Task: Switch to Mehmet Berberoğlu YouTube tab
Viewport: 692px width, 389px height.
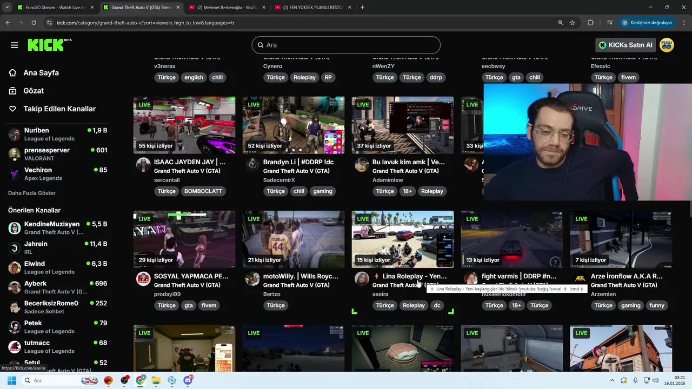Action: (228, 8)
